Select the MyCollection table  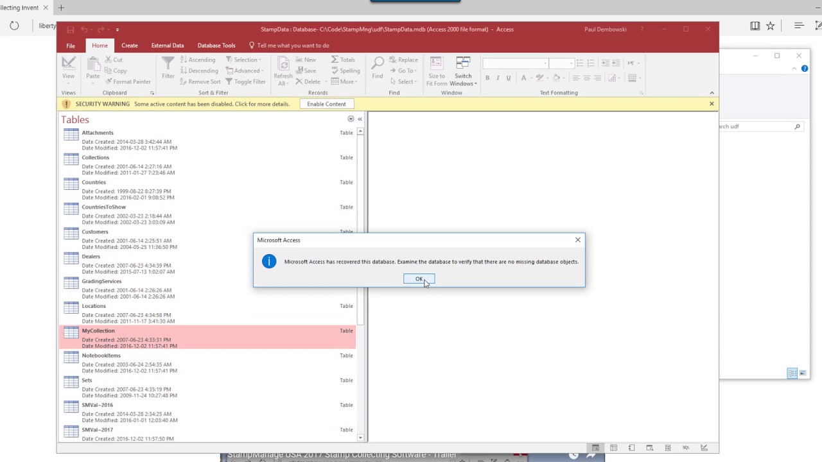click(x=207, y=338)
